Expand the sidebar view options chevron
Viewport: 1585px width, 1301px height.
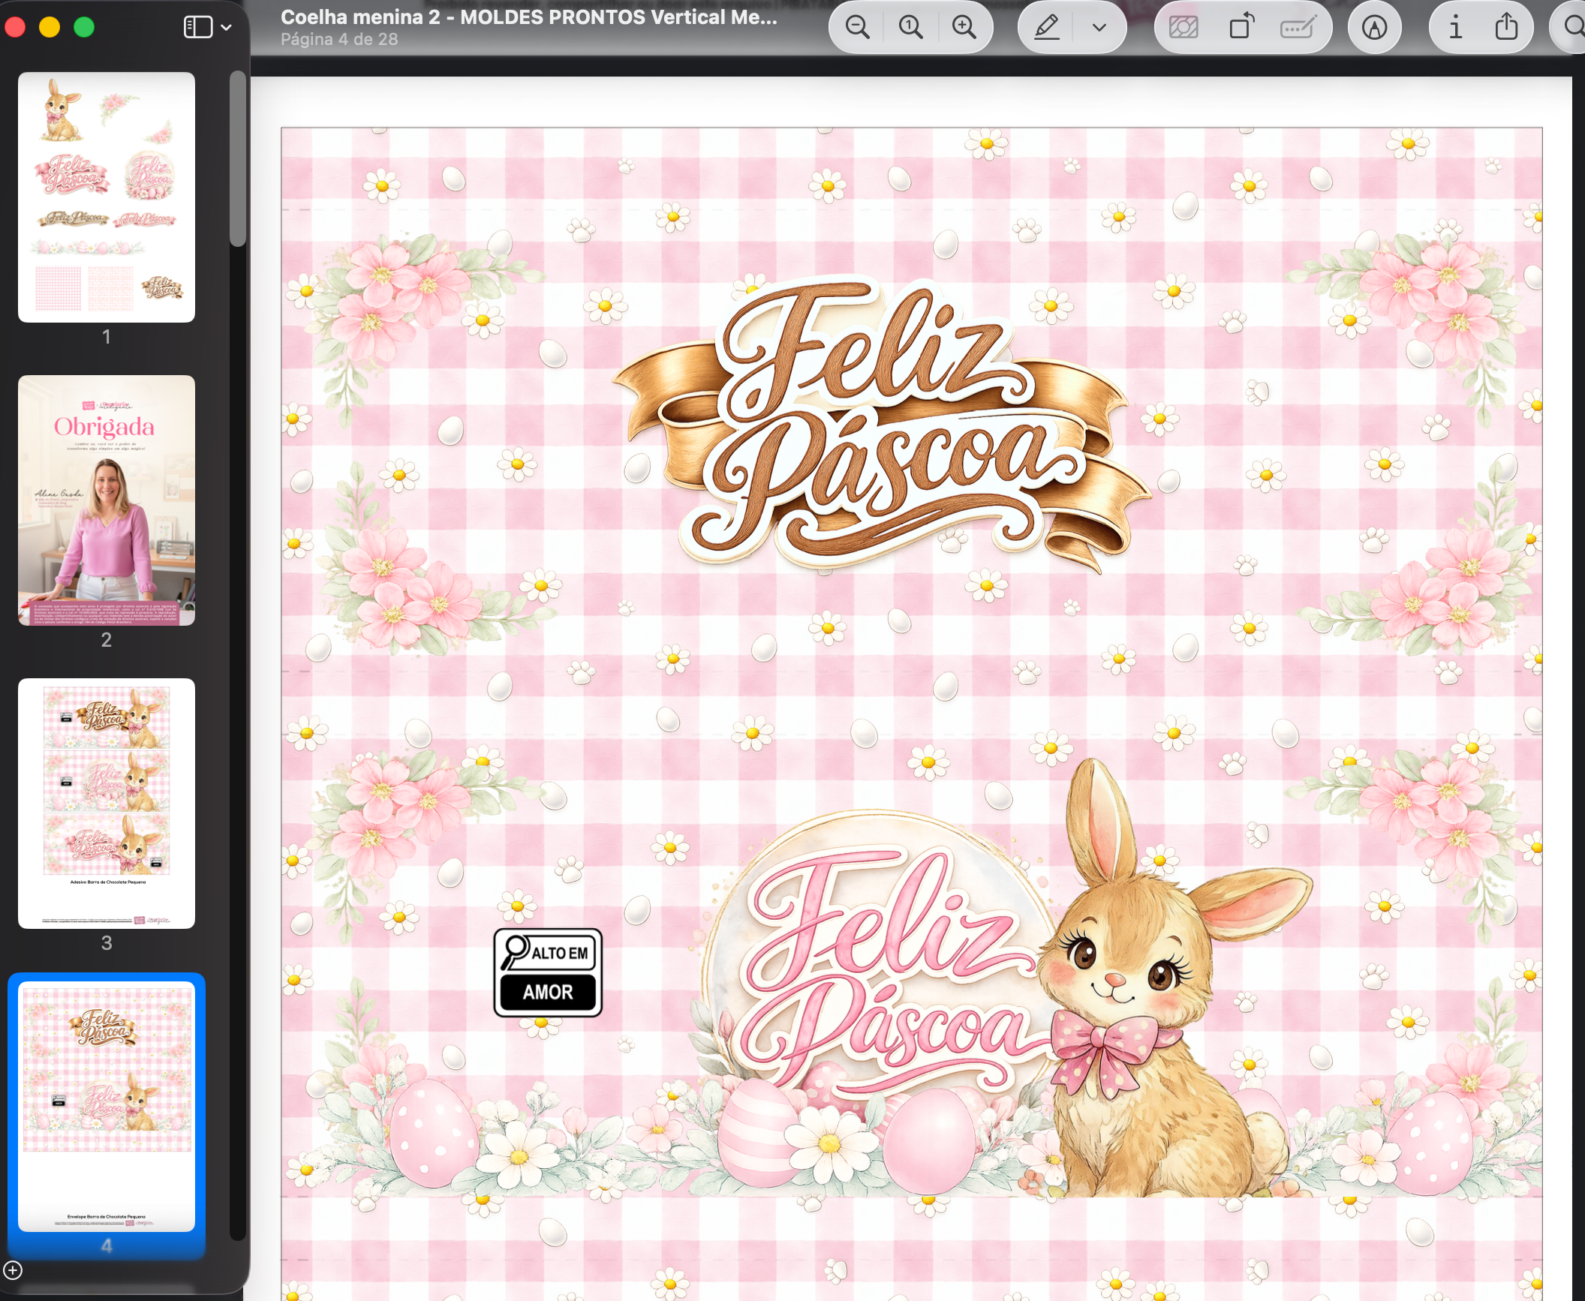coord(226,28)
